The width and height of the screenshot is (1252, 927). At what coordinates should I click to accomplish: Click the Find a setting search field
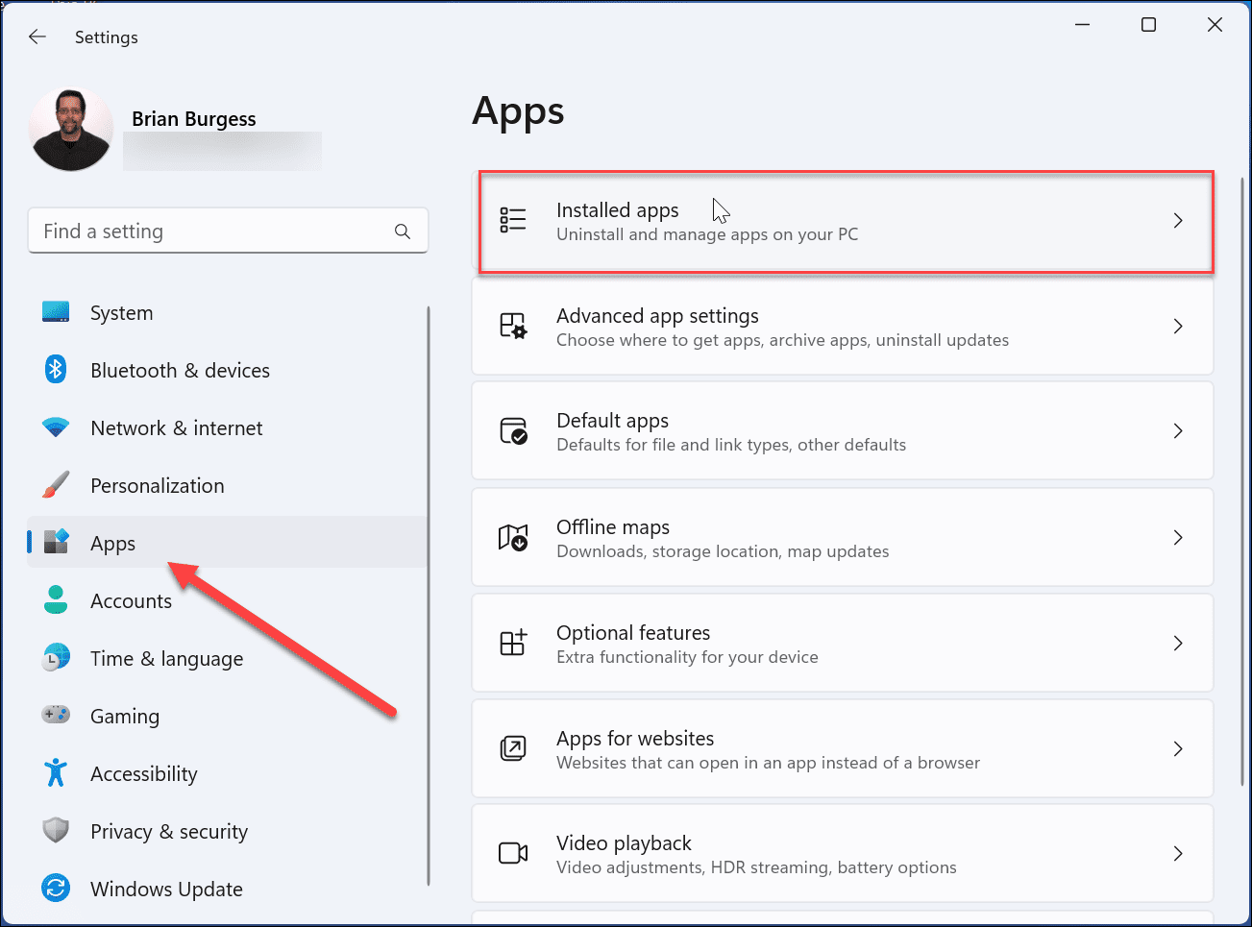[x=228, y=231]
